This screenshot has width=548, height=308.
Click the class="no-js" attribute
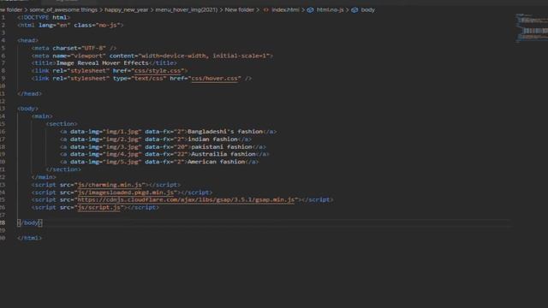97,25
